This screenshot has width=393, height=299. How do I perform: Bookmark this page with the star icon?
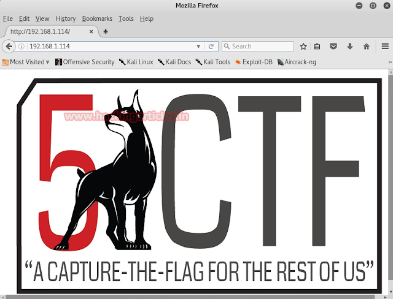pos(303,46)
